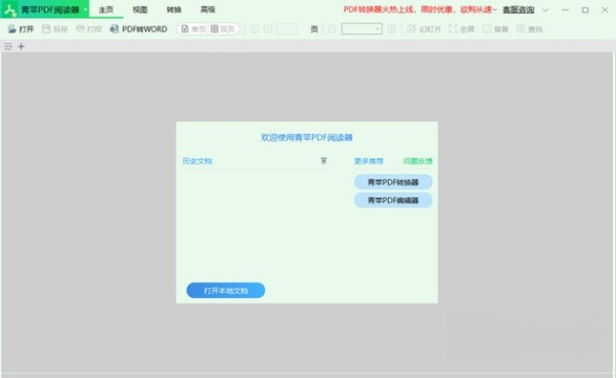Open the 青苹PDF编辑器 recommendation button
The width and height of the screenshot is (616, 378).
point(393,200)
